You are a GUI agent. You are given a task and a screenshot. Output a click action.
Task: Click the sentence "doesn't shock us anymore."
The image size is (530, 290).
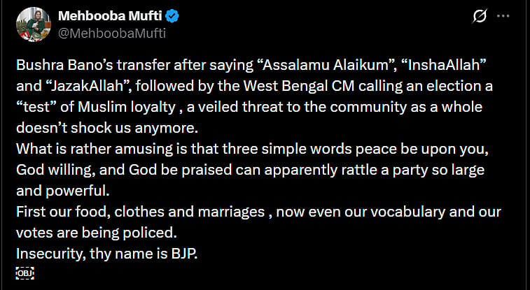pos(107,128)
